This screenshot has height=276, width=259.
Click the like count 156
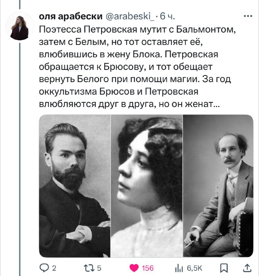(148, 268)
